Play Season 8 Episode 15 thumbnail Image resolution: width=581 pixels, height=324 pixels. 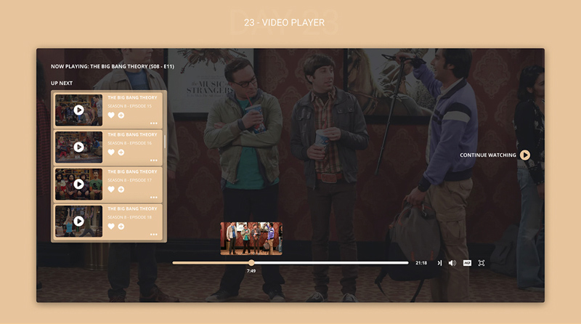[x=78, y=110]
